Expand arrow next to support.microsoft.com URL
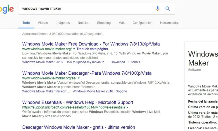 (127, 107)
